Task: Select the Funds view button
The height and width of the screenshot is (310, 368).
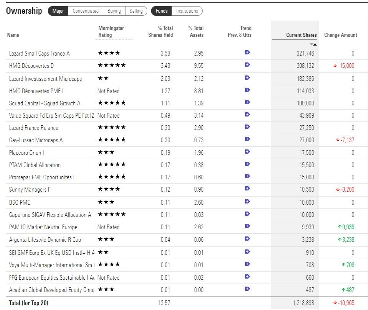Action: [162, 11]
